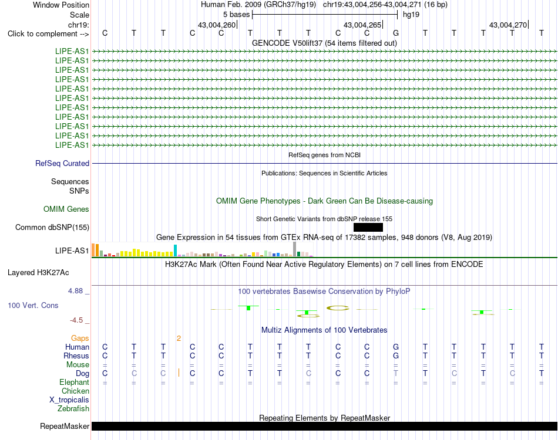Open '100 vertebrates Basewise Conservation by PhyloP' title
Screen dimensions: 558x440
point(324,292)
